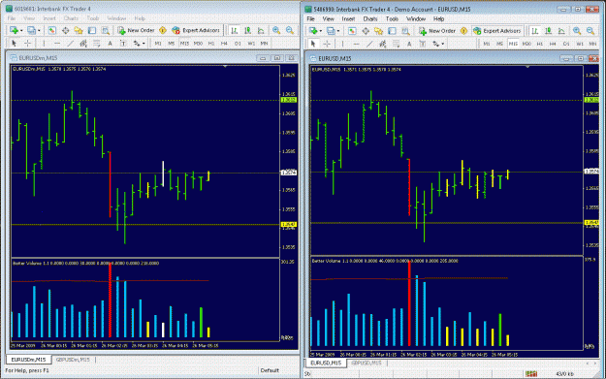Screen dimensions: 606x379
Task: Toggle Terminal panel icon in Demo Account window
Action: pyautogui.click(x=392, y=31)
